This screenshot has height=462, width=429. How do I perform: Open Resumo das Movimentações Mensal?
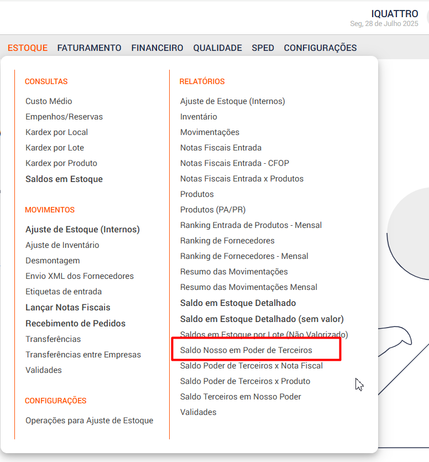249,287
